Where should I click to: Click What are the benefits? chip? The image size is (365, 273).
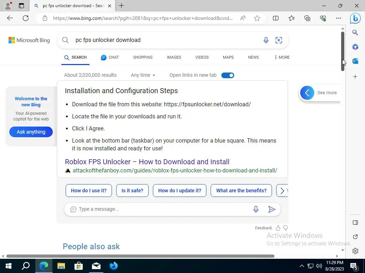pyautogui.click(x=241, y=191)
